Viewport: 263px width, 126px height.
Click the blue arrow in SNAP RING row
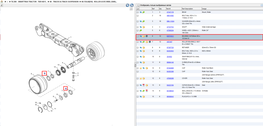pyautogui.click(x=140, y=57)
